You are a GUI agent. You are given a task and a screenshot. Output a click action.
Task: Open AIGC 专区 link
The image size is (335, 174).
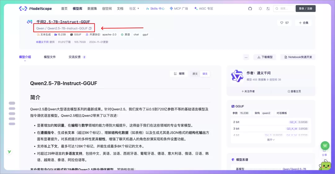[x=203, y=9]
